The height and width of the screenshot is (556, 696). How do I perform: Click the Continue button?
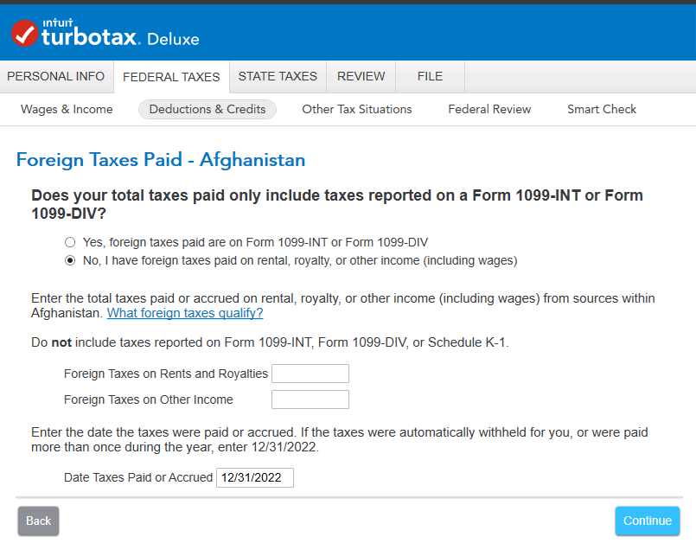(648, 521)
